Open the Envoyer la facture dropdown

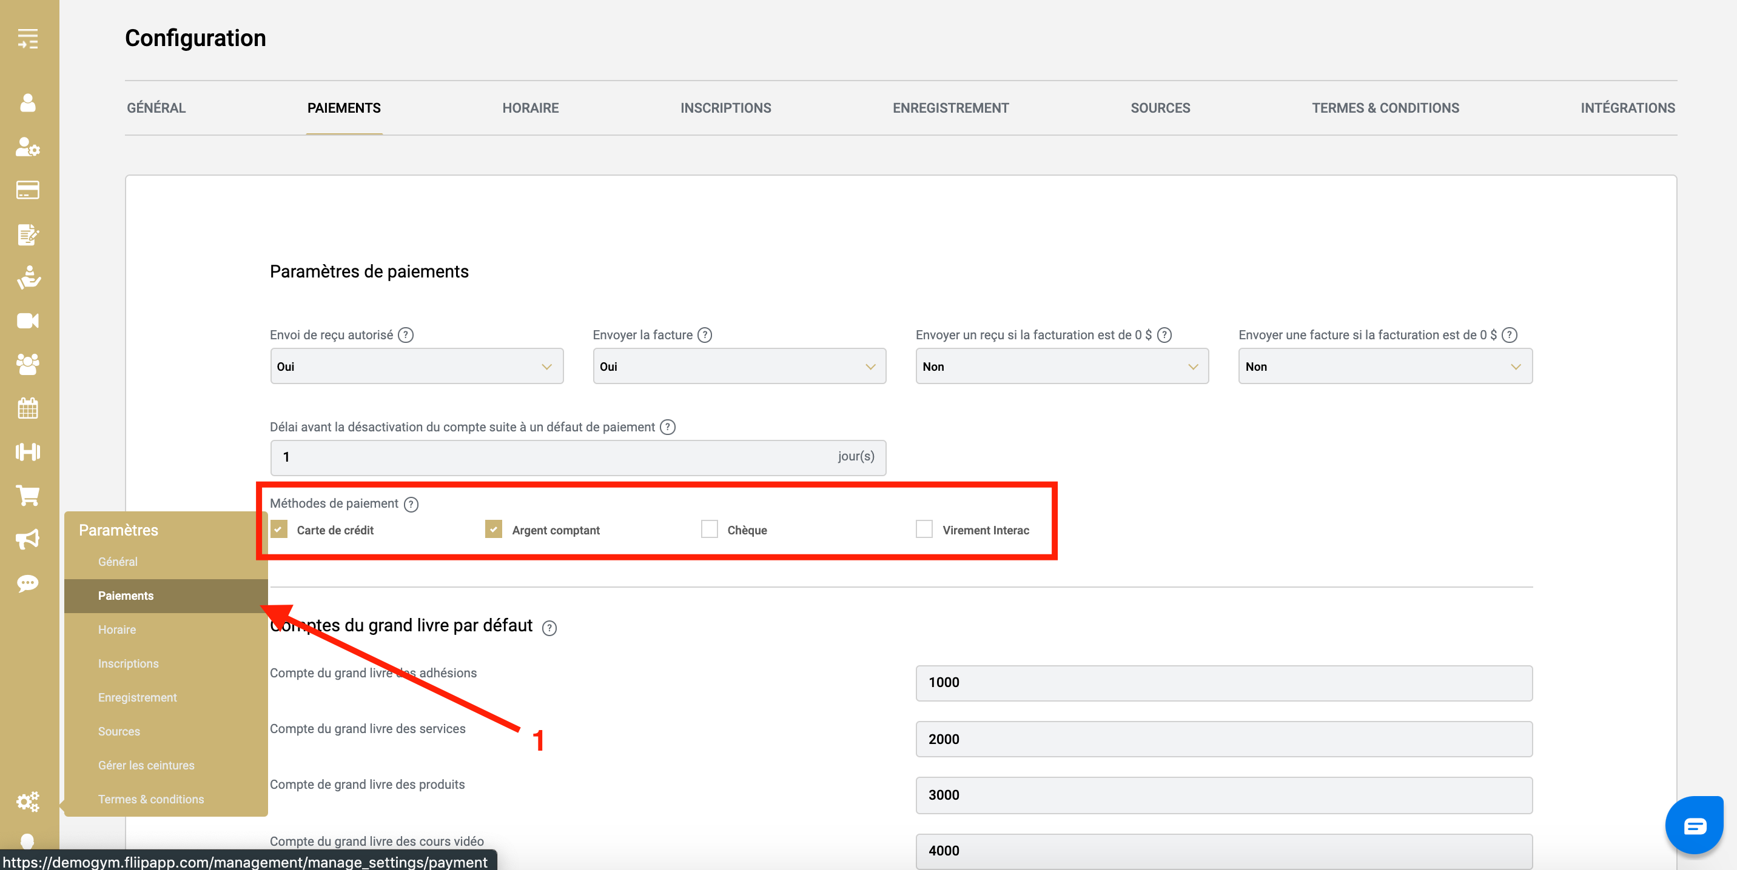click(738, 367)
